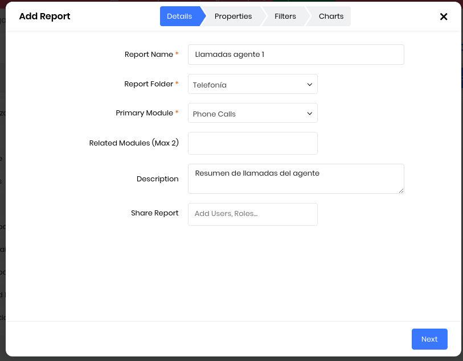This screenshot has width=463, height=361.
Task: Switch to the Properties step tab
Action: coord(233,16)
